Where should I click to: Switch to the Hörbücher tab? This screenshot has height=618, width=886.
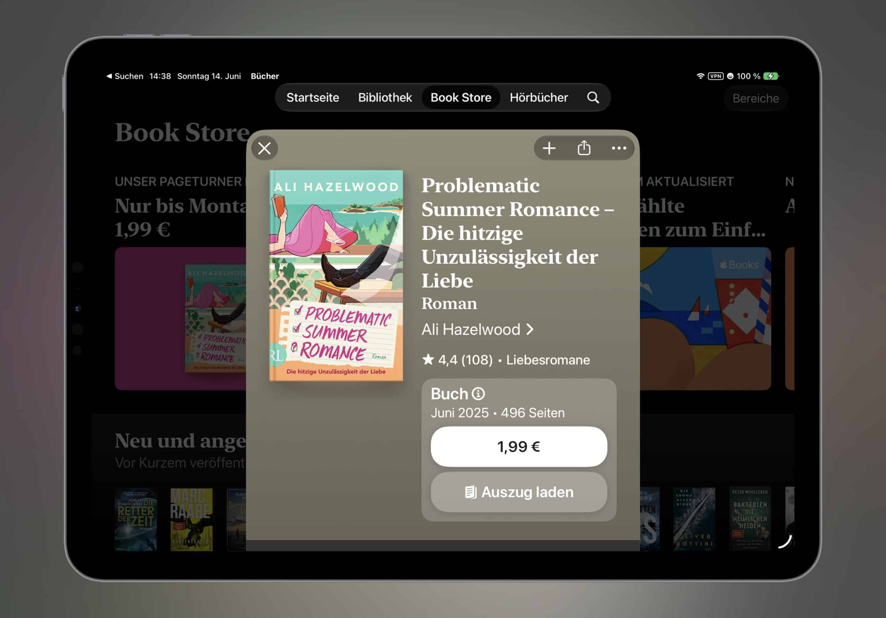[x=539, y=98]
